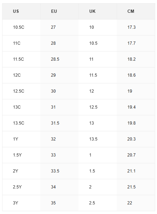Select UK size 12.5 cell
This screenshot has width=157, height=214.
tap(98, 107)
